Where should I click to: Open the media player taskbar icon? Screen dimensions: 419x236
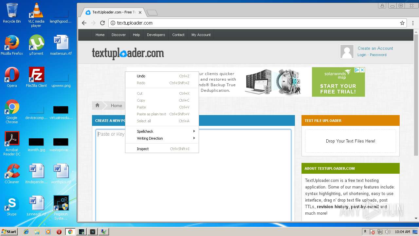point(48,232)
